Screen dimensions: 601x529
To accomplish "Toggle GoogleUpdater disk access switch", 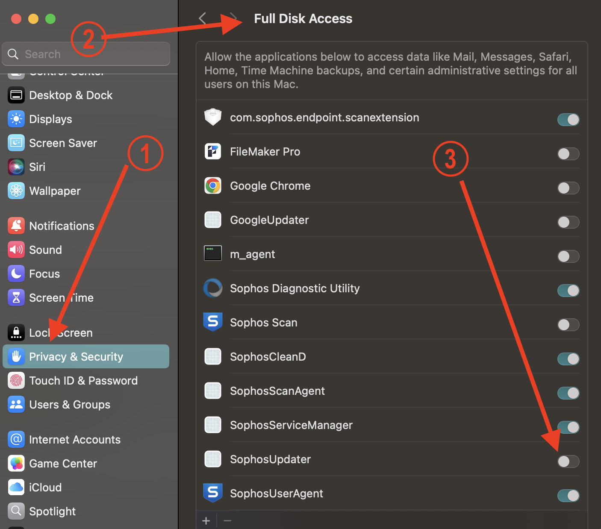I will pos(569,222).
